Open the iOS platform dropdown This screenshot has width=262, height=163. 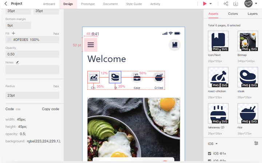click(213, 144)
